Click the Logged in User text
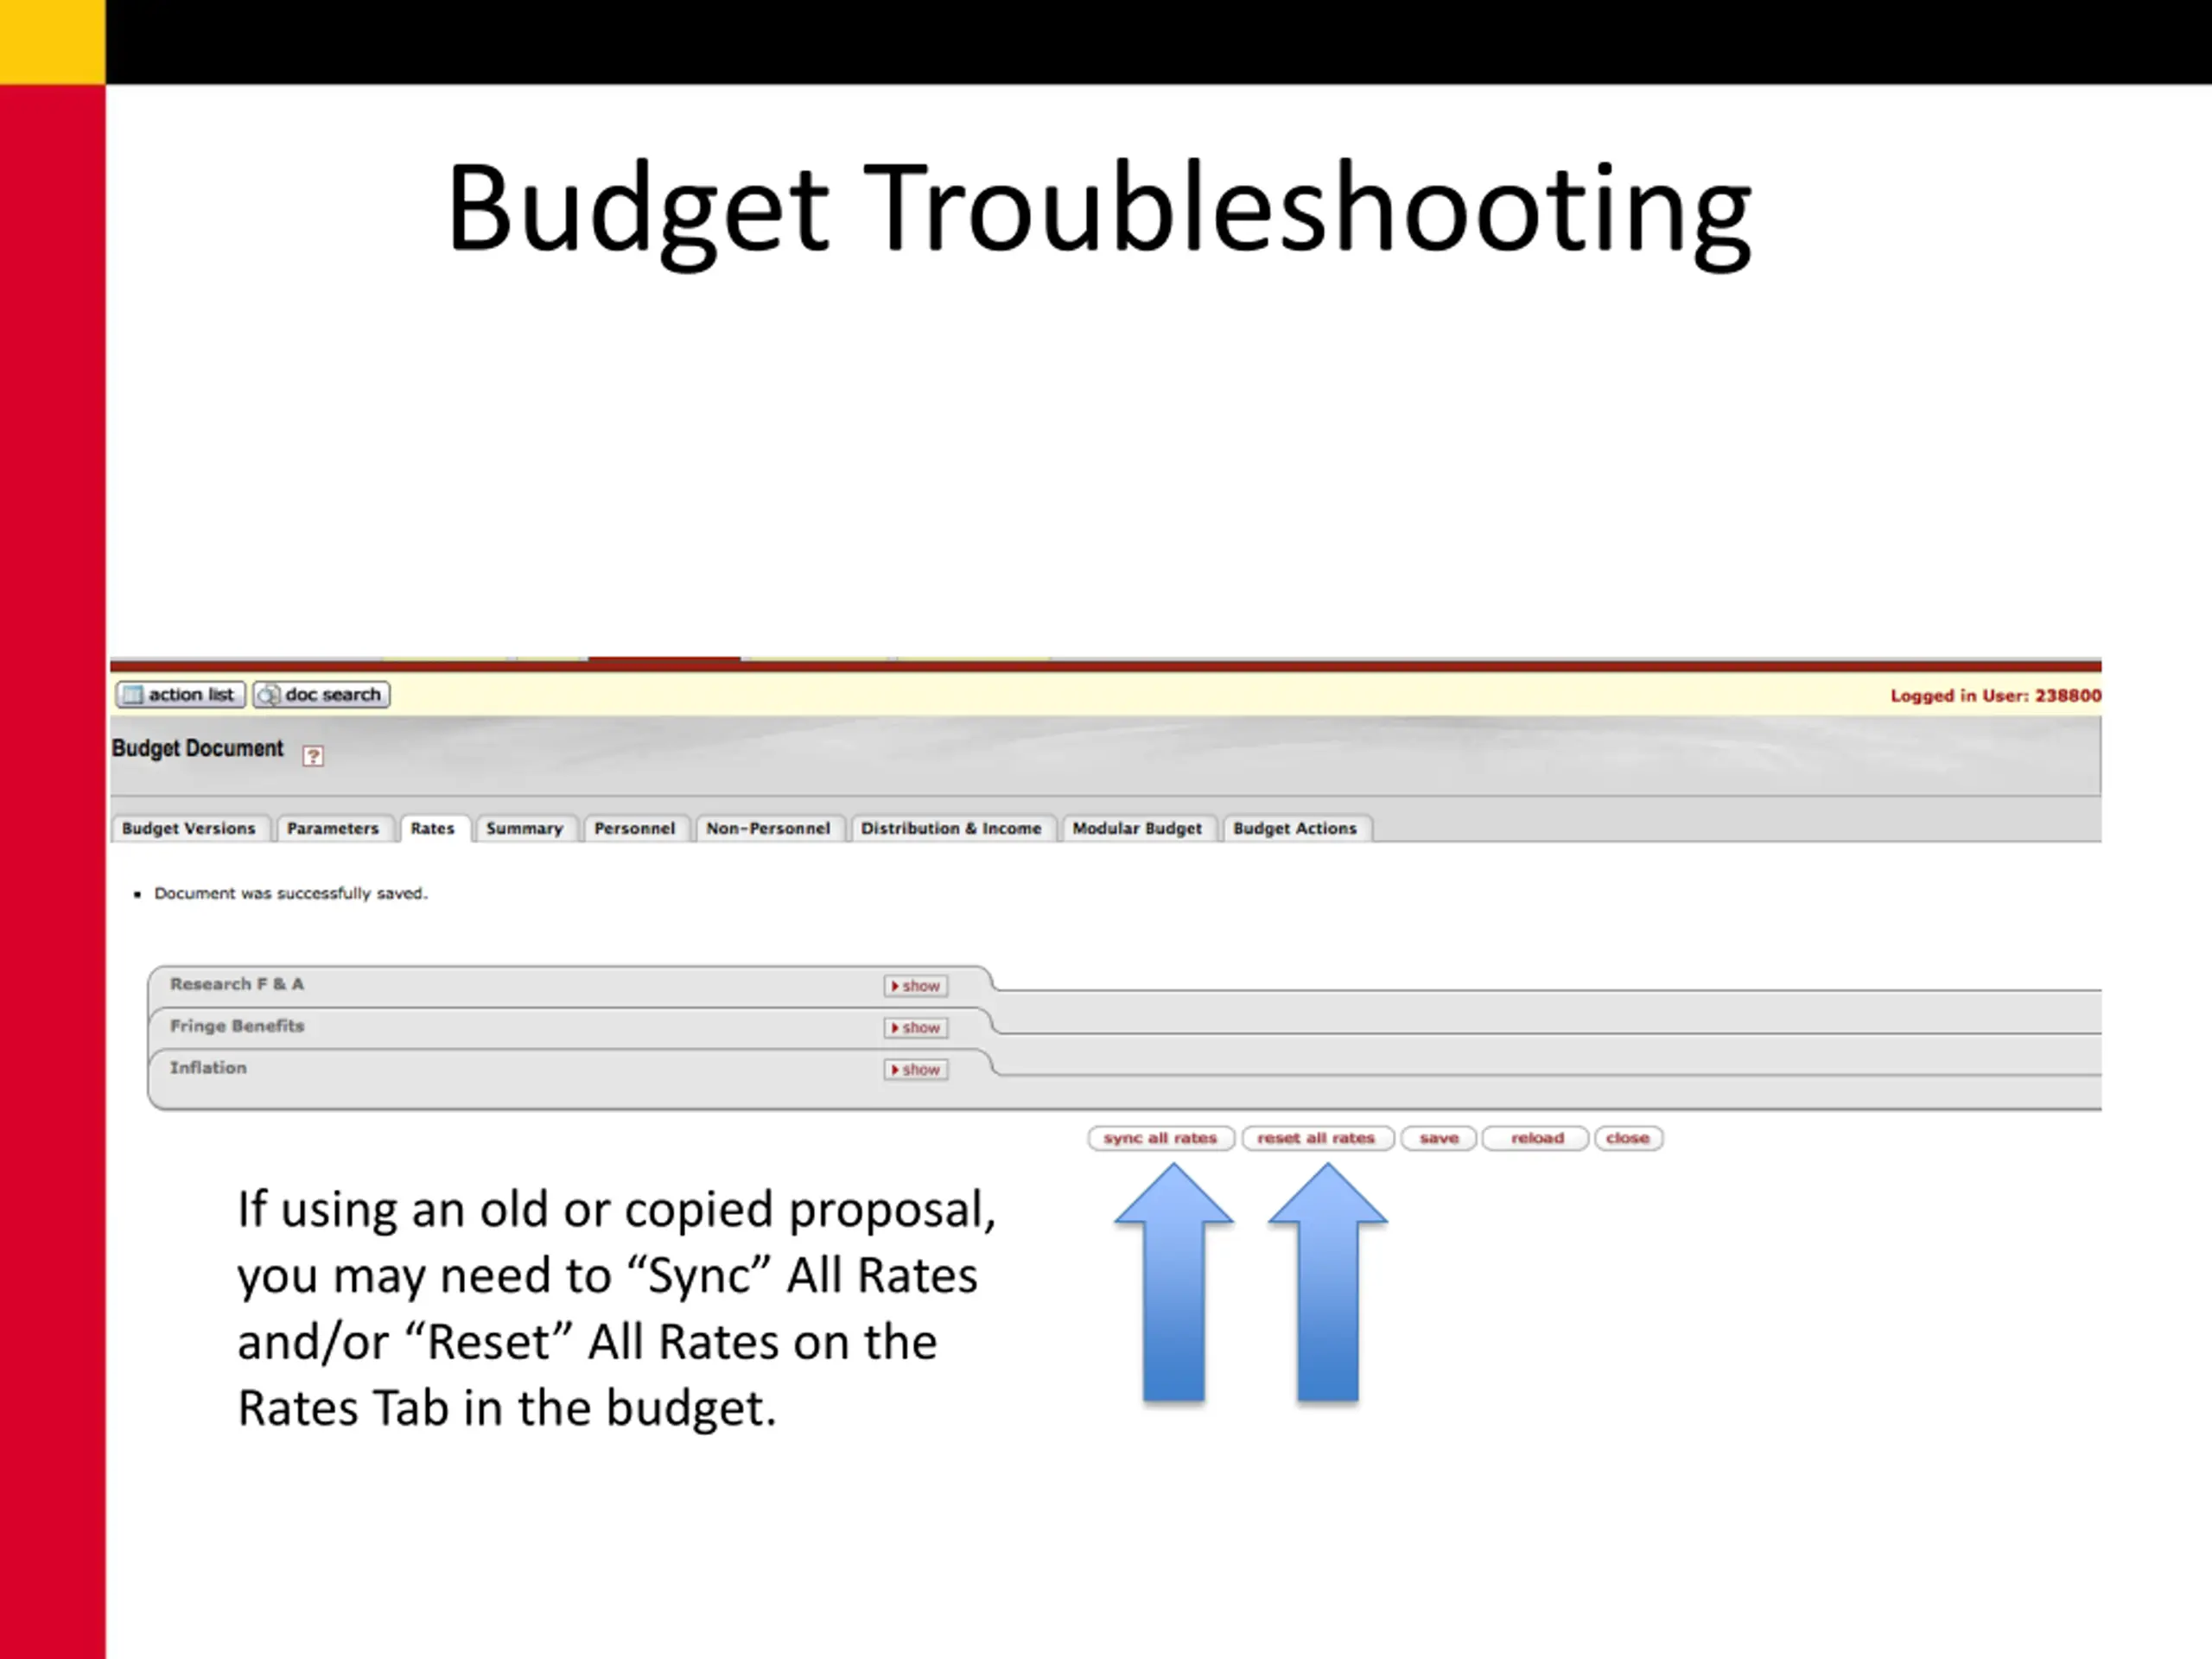The image size is (2212, 1659). coord(1995,696)
